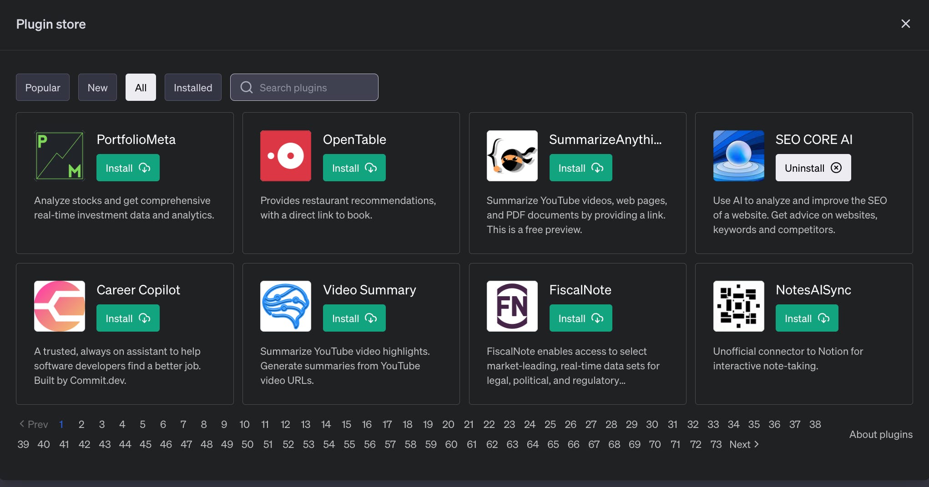Click the Career Copilot logo icon
Image resolution: width=929 pixels, height=487 pixels.
60,306
